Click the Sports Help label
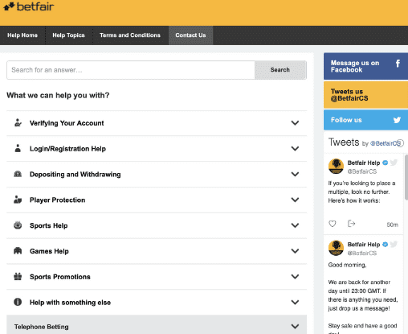 (48, 225)
